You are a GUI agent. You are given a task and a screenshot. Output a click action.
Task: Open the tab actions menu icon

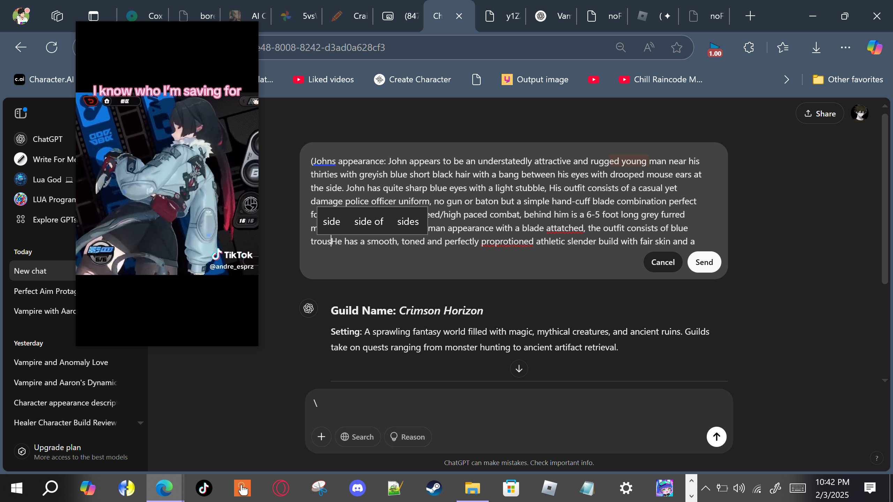pos(93,16)
